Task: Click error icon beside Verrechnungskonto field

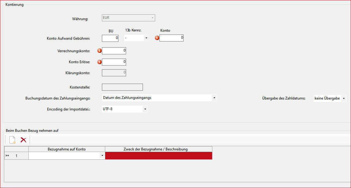Action: click(x=99, y=51)
